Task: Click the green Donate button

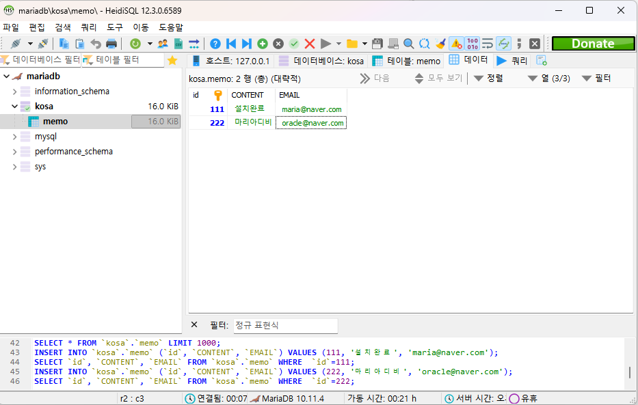Action: point(594,44)
